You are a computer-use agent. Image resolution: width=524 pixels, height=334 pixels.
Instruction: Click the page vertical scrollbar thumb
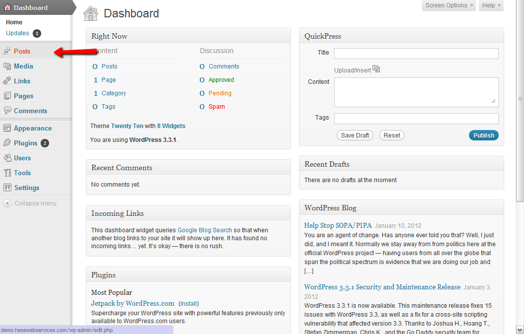click(x=520, y=100)
